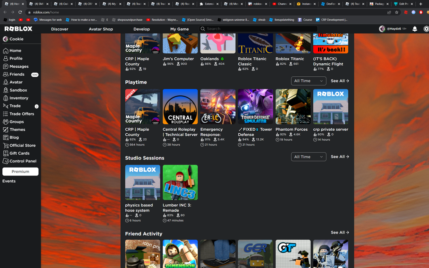Open the All Time filter for Playtime

pos(308,81)
